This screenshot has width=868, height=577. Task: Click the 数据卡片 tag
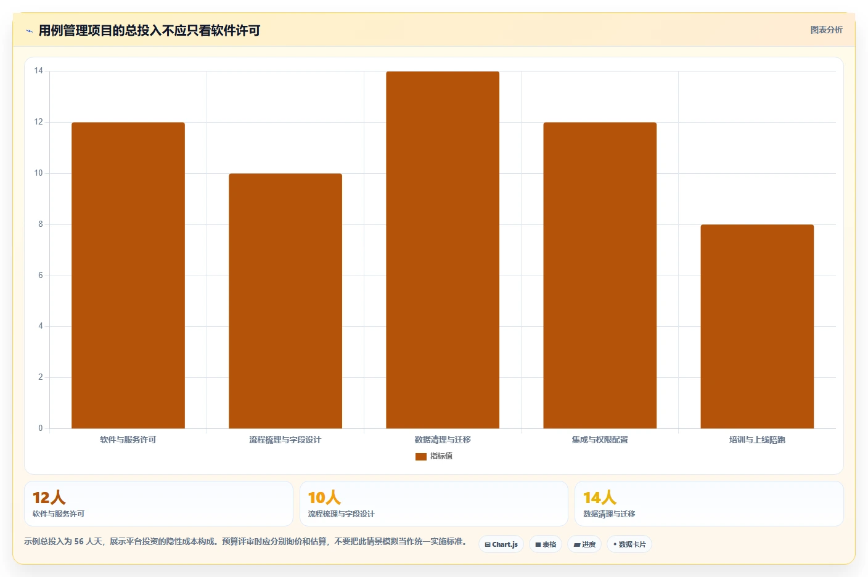click(x=629, y=544)
